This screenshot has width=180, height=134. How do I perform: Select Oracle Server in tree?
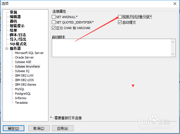(x=24, y=57)
